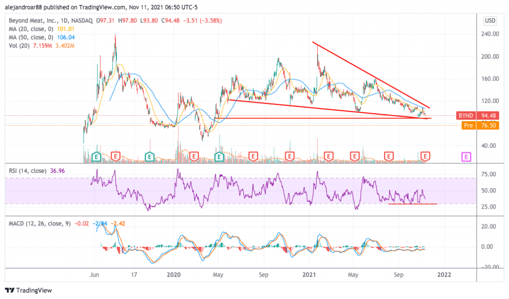509x299 pixels.
Task: Click the RSI value 36.96
Action: [x=58, y=170]
